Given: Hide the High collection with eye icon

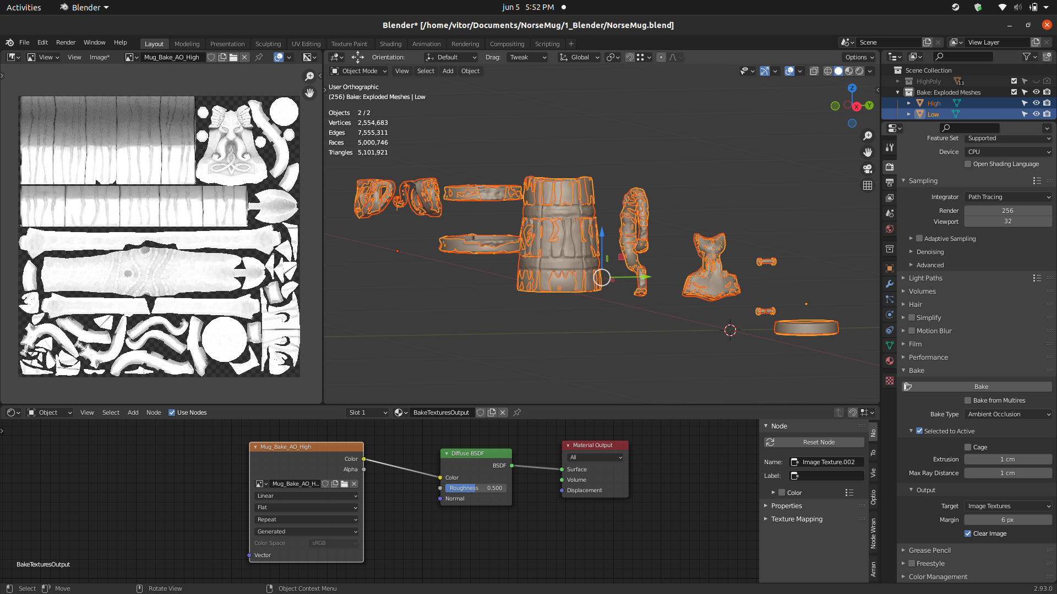Looking at the screenshot, I should click(1036, 103).
